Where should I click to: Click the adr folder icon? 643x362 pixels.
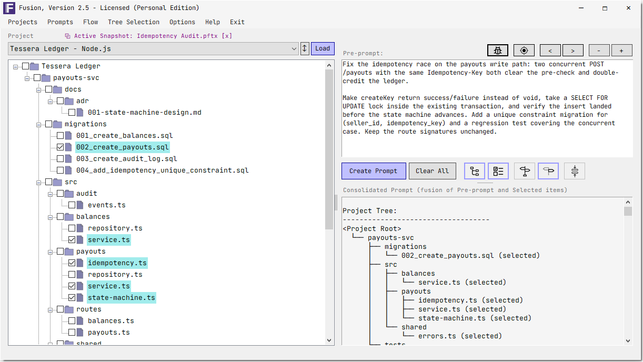coord(69,101)
